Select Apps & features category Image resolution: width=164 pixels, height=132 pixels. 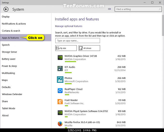[x=26, y=38]
